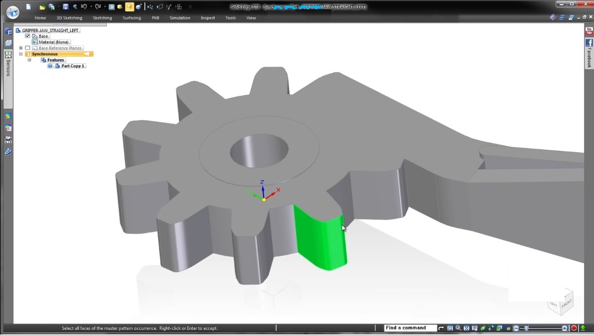
Task: Enable the Base Reference Planes checkbox
Action: 28,48
